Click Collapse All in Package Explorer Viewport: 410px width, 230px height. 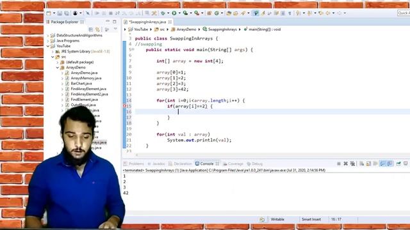pyautogui.click(x=91, y=29)
